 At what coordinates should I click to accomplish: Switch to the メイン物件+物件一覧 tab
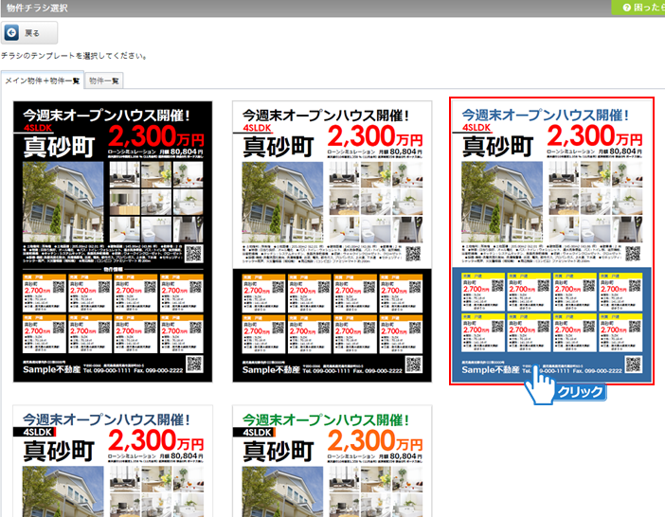coord(43,80)
